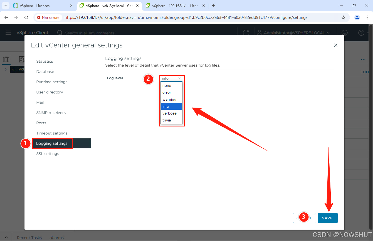Click the search in all environments field

[x=90, y=33]
